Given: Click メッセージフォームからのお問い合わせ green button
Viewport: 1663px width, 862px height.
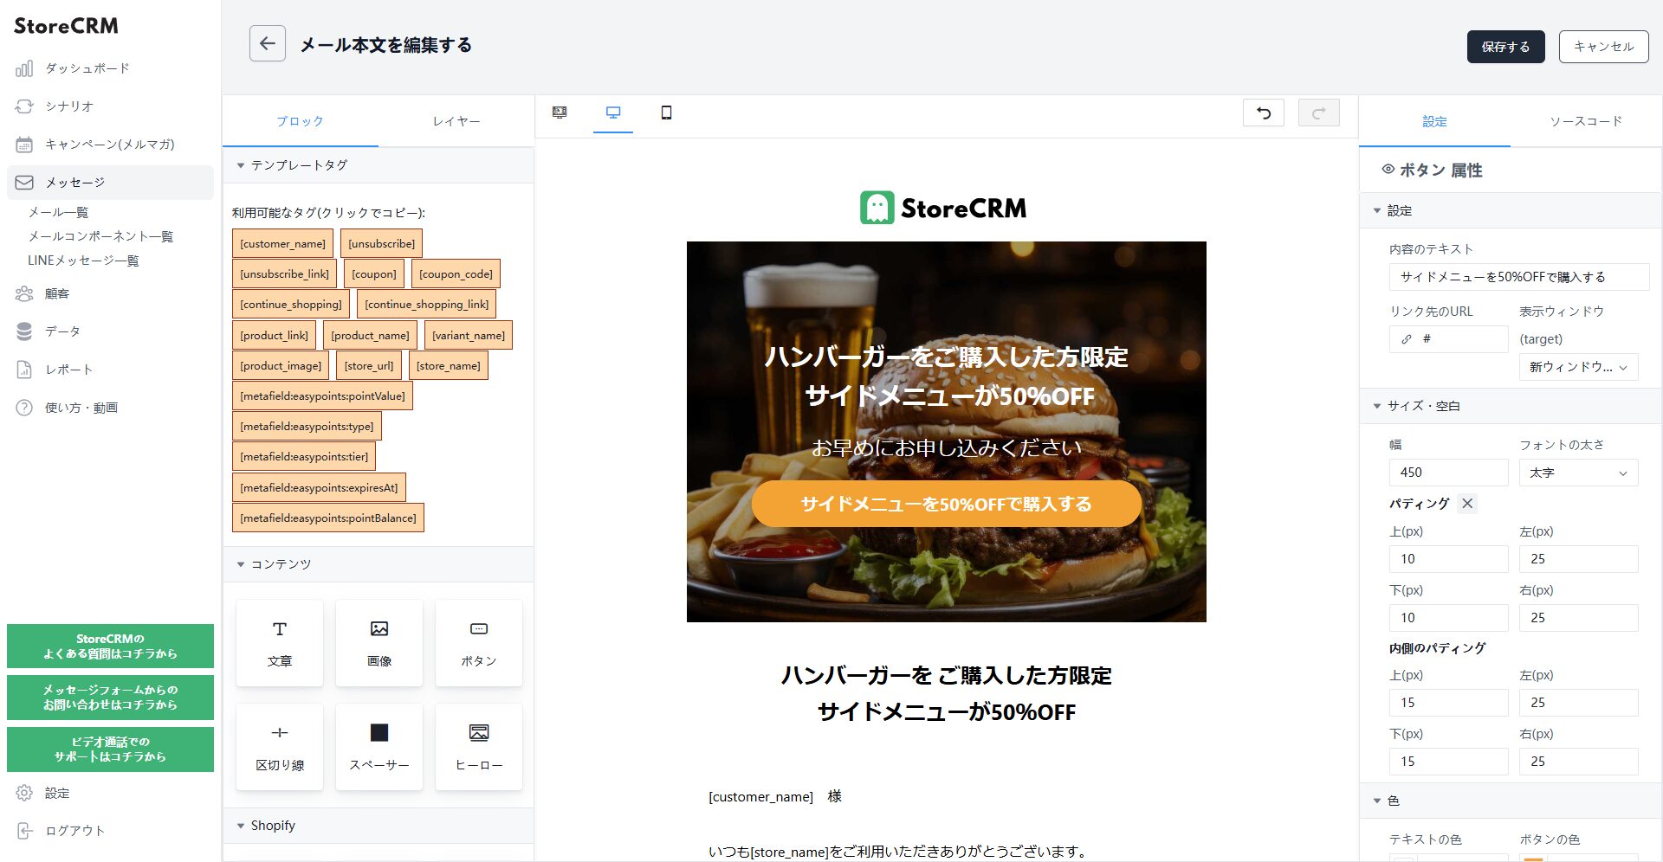Looking at the screenshot, I should 110,698.
